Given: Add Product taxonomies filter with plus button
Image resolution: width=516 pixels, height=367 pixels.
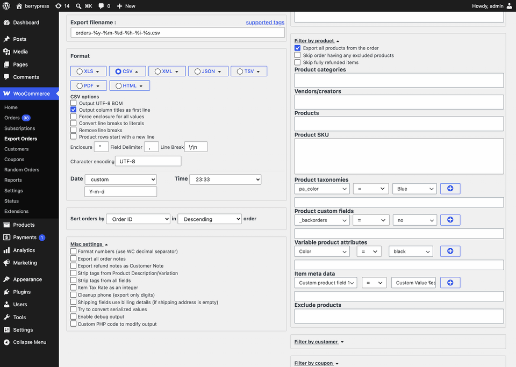Looking at the screenshot, I should tap(450, 189).
